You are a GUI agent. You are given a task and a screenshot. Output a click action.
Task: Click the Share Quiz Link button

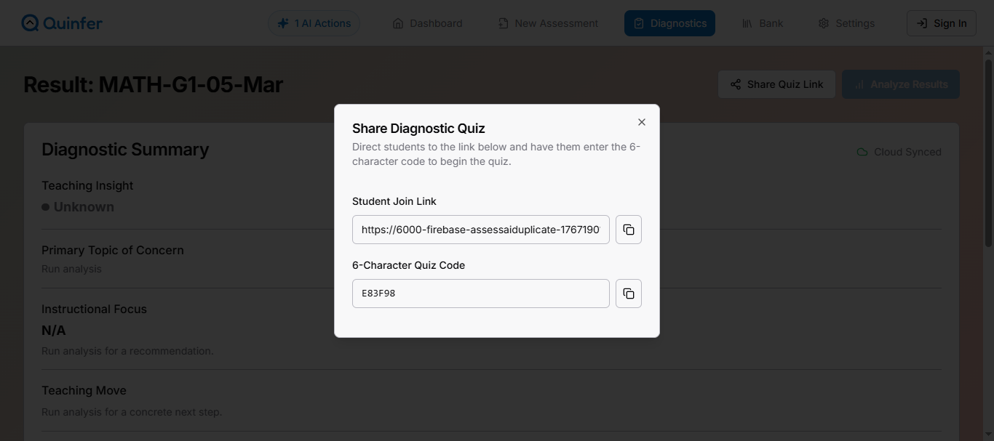click(776, 84)
